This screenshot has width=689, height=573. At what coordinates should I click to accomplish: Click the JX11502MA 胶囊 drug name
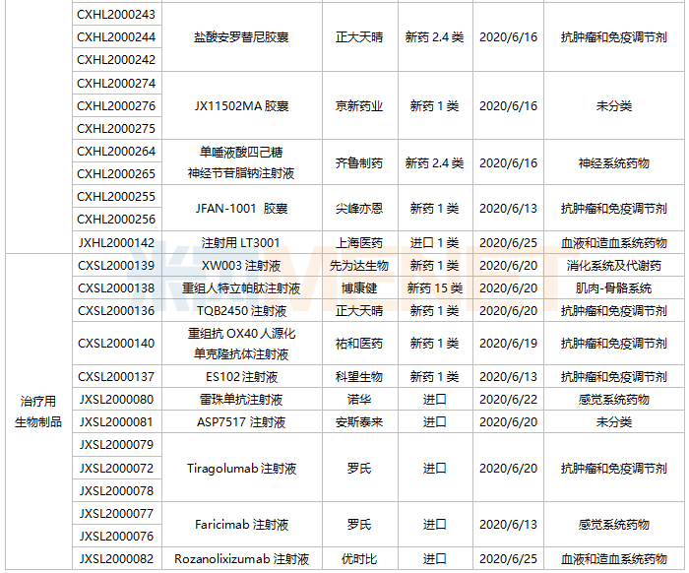[241, 106]
